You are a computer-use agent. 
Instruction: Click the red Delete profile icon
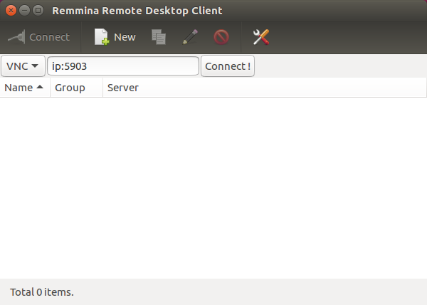[221, 37]
